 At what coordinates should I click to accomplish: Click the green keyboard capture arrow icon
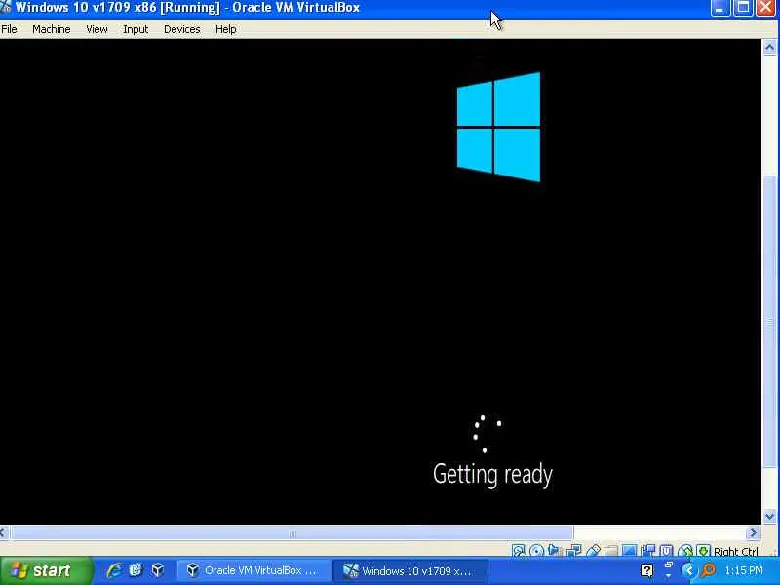coord(703,550)
